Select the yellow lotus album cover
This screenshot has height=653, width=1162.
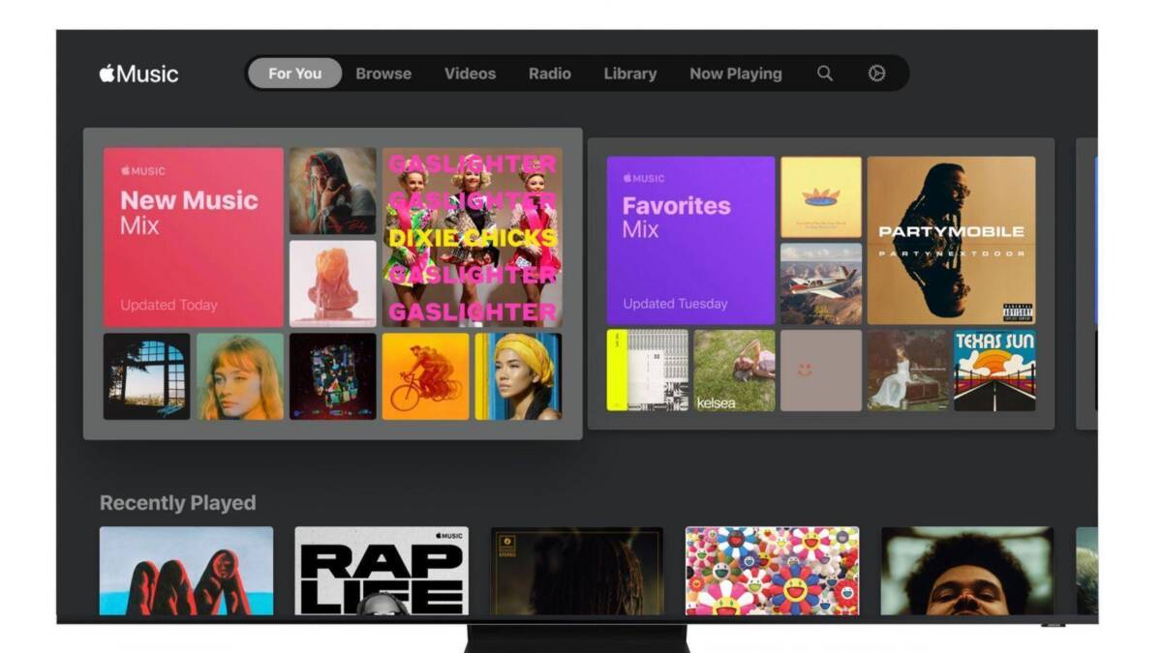coord(821,197)
